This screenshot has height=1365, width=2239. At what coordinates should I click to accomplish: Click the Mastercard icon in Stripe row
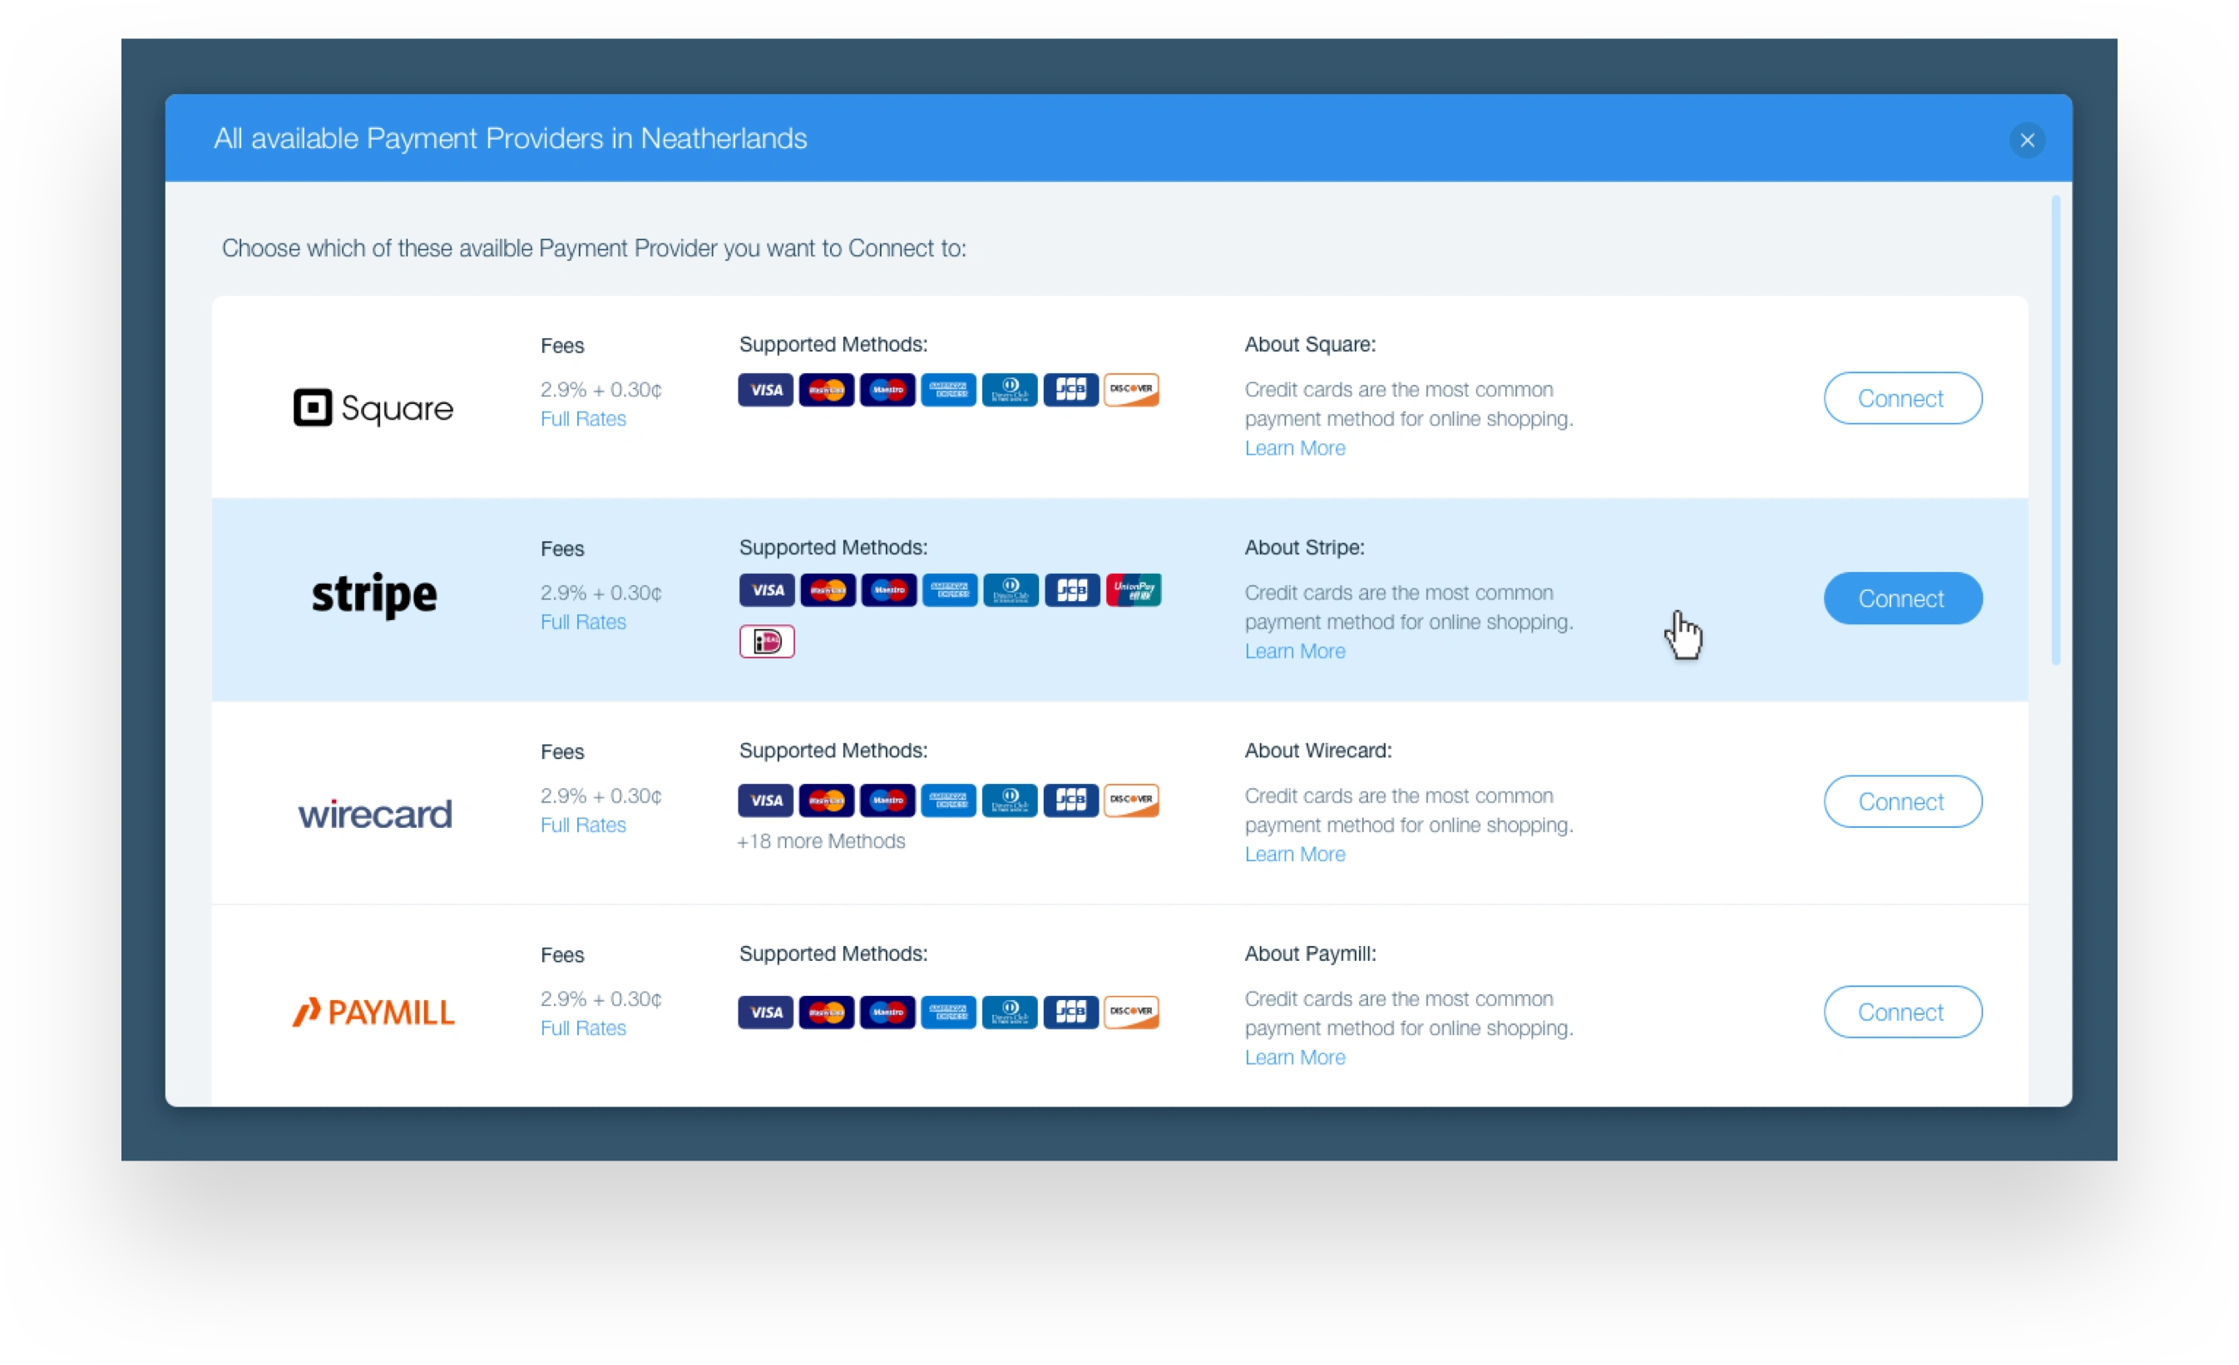(827, 590)
